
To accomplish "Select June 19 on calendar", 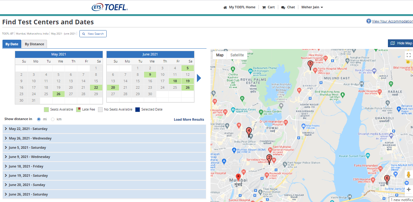I will pos(188,81).
